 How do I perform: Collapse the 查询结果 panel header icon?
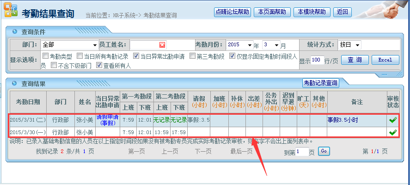[15, 84]
